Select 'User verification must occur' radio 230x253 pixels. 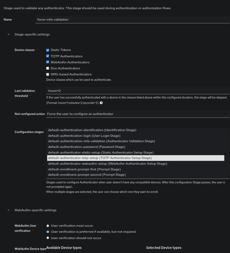point(48,226)
